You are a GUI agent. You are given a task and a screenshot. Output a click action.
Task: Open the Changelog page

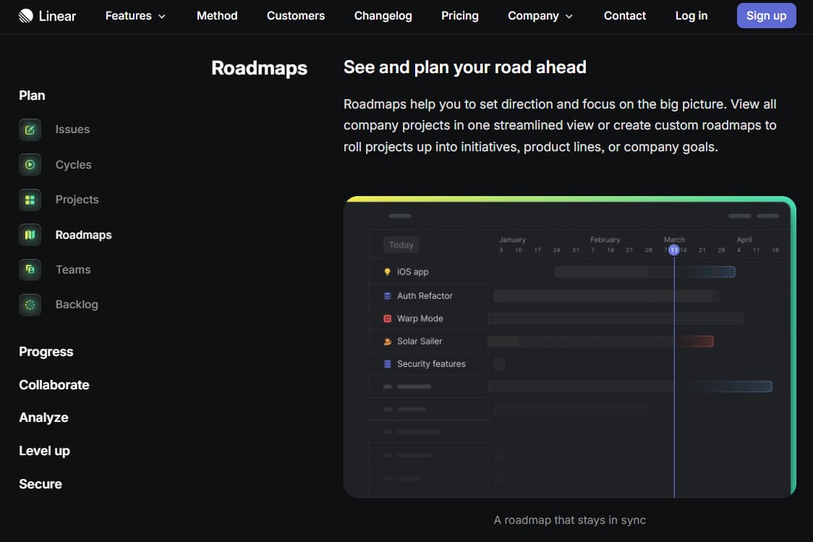pyautogui.click(x=383, y=16)
